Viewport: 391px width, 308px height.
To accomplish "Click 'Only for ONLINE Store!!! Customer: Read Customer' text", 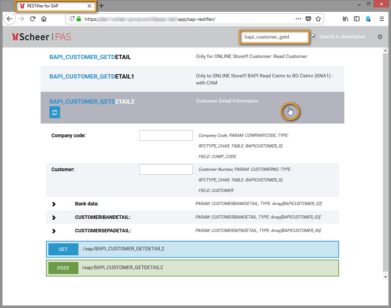I will click(x=251, y=57).
